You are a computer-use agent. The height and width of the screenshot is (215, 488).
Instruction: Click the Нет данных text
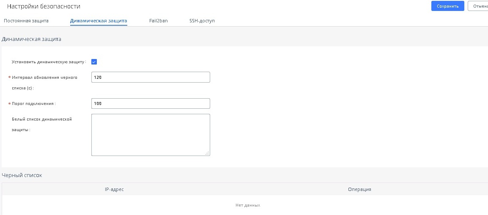pyautogui.click(x=248, y=205)
